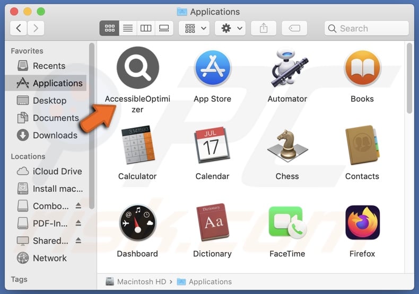Open the Books app icon
Image resolution: width=419 pixels, height=294 pixels.
click(362, 68)
